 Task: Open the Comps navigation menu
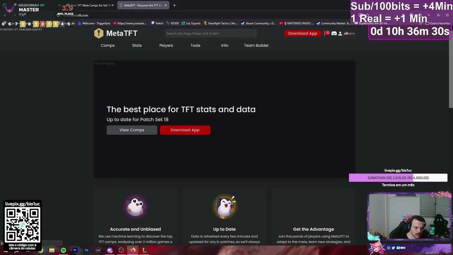108,45
